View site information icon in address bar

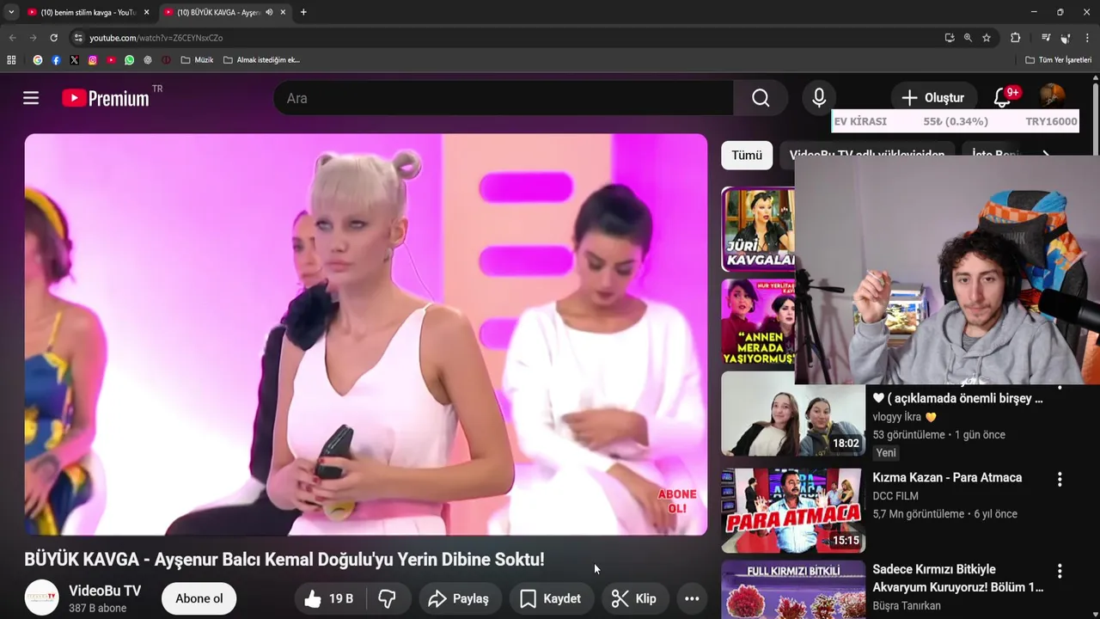[x=78, y=38]
